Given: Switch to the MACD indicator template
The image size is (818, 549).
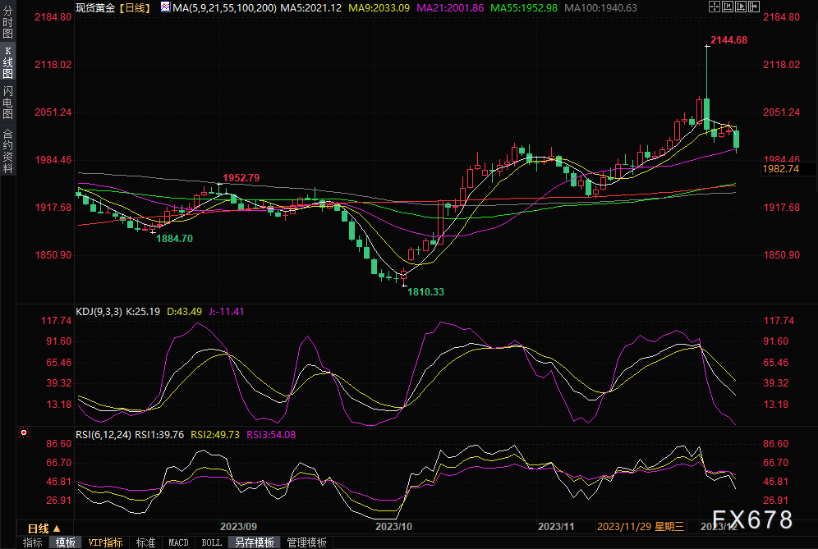Looking at the screenshot, I should point(178,542).
